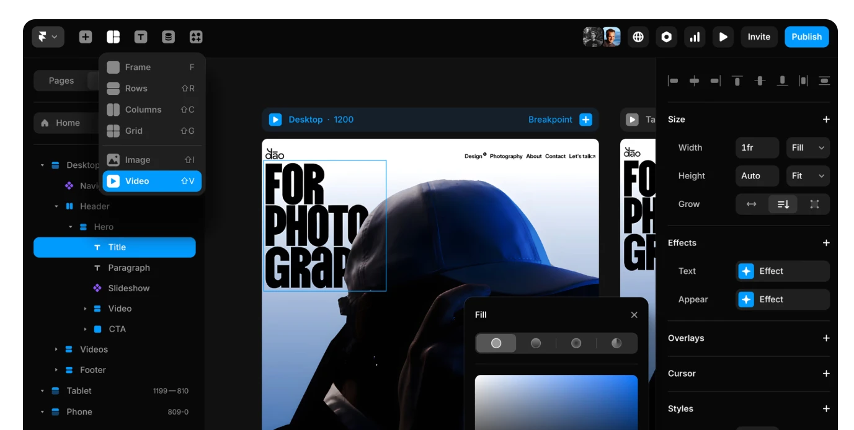Open the Height Fit dropdown

(807, 176)
